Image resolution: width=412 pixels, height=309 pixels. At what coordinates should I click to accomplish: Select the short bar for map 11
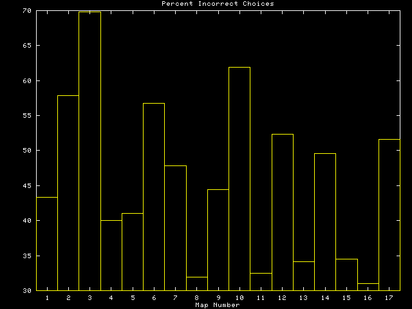click(261, 282)
